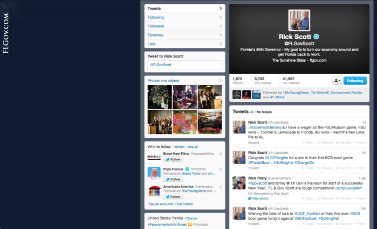Image resolution: width=377 pixels, height=229 pixels.
Task: Open the Tweets navigation item
Action: [184, 9]
